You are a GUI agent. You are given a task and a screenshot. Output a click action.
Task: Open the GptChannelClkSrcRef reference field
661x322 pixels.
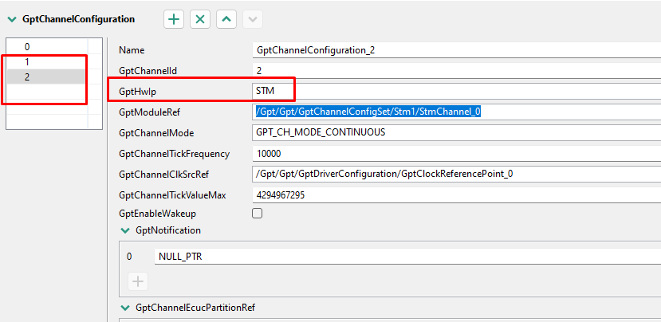457,174
